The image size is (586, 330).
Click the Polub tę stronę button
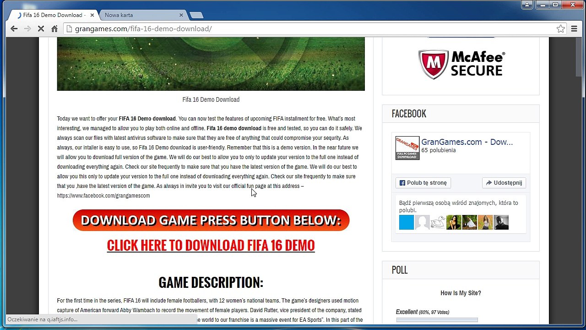point(423,183)
